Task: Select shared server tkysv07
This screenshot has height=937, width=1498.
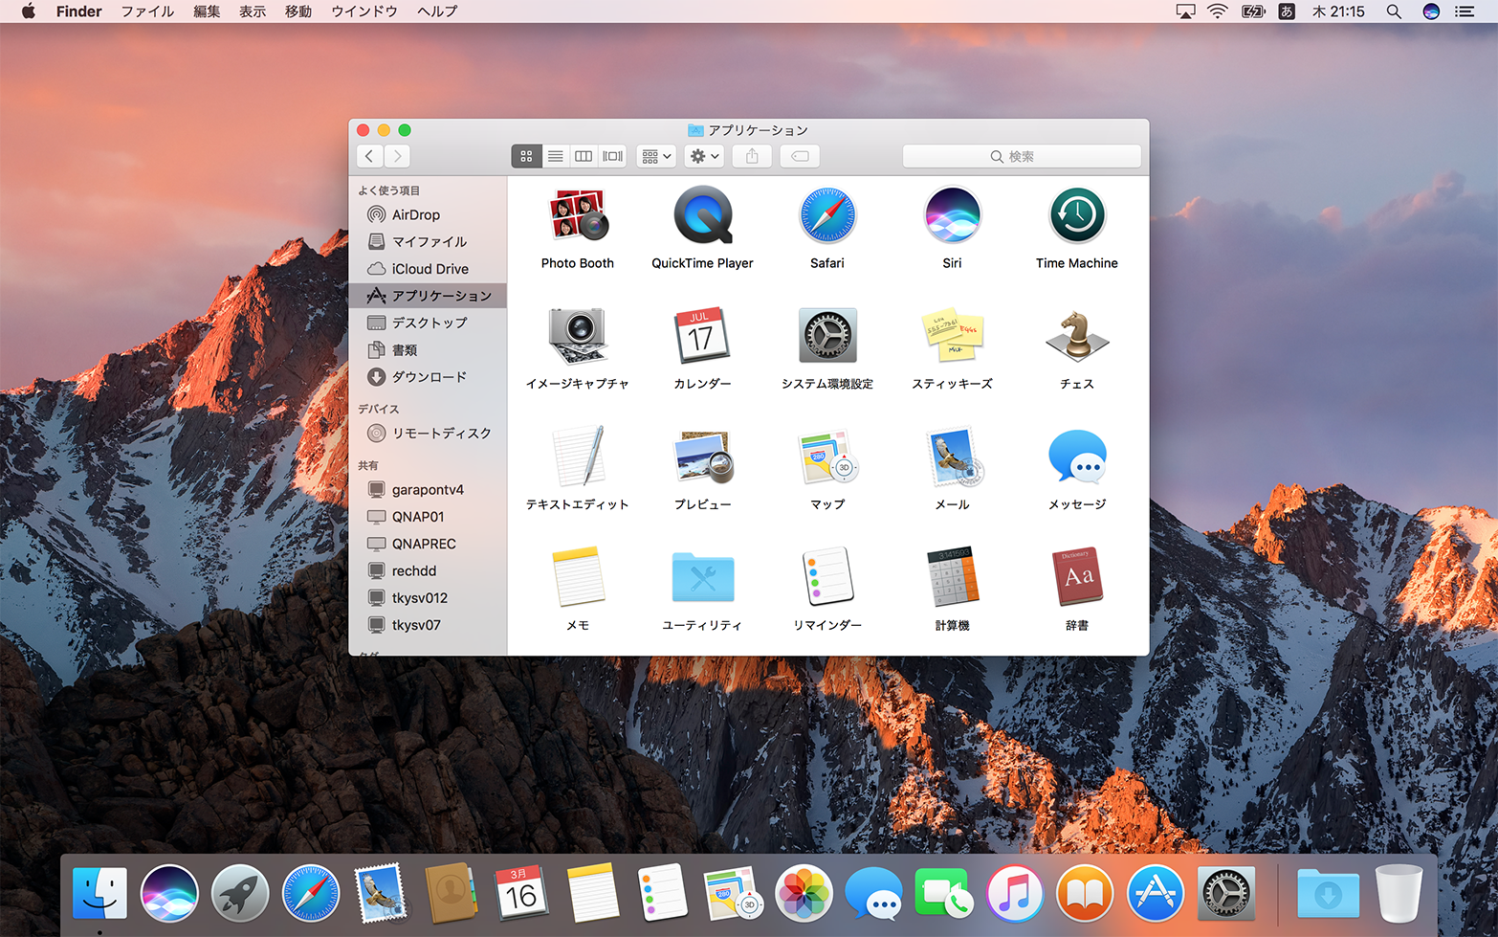Action: tap(428, 625)
